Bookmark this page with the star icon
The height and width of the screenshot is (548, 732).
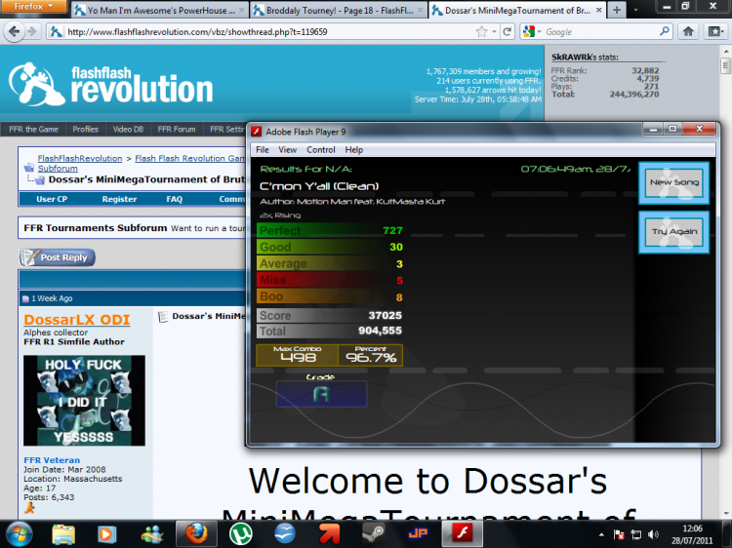pos(481,32)
